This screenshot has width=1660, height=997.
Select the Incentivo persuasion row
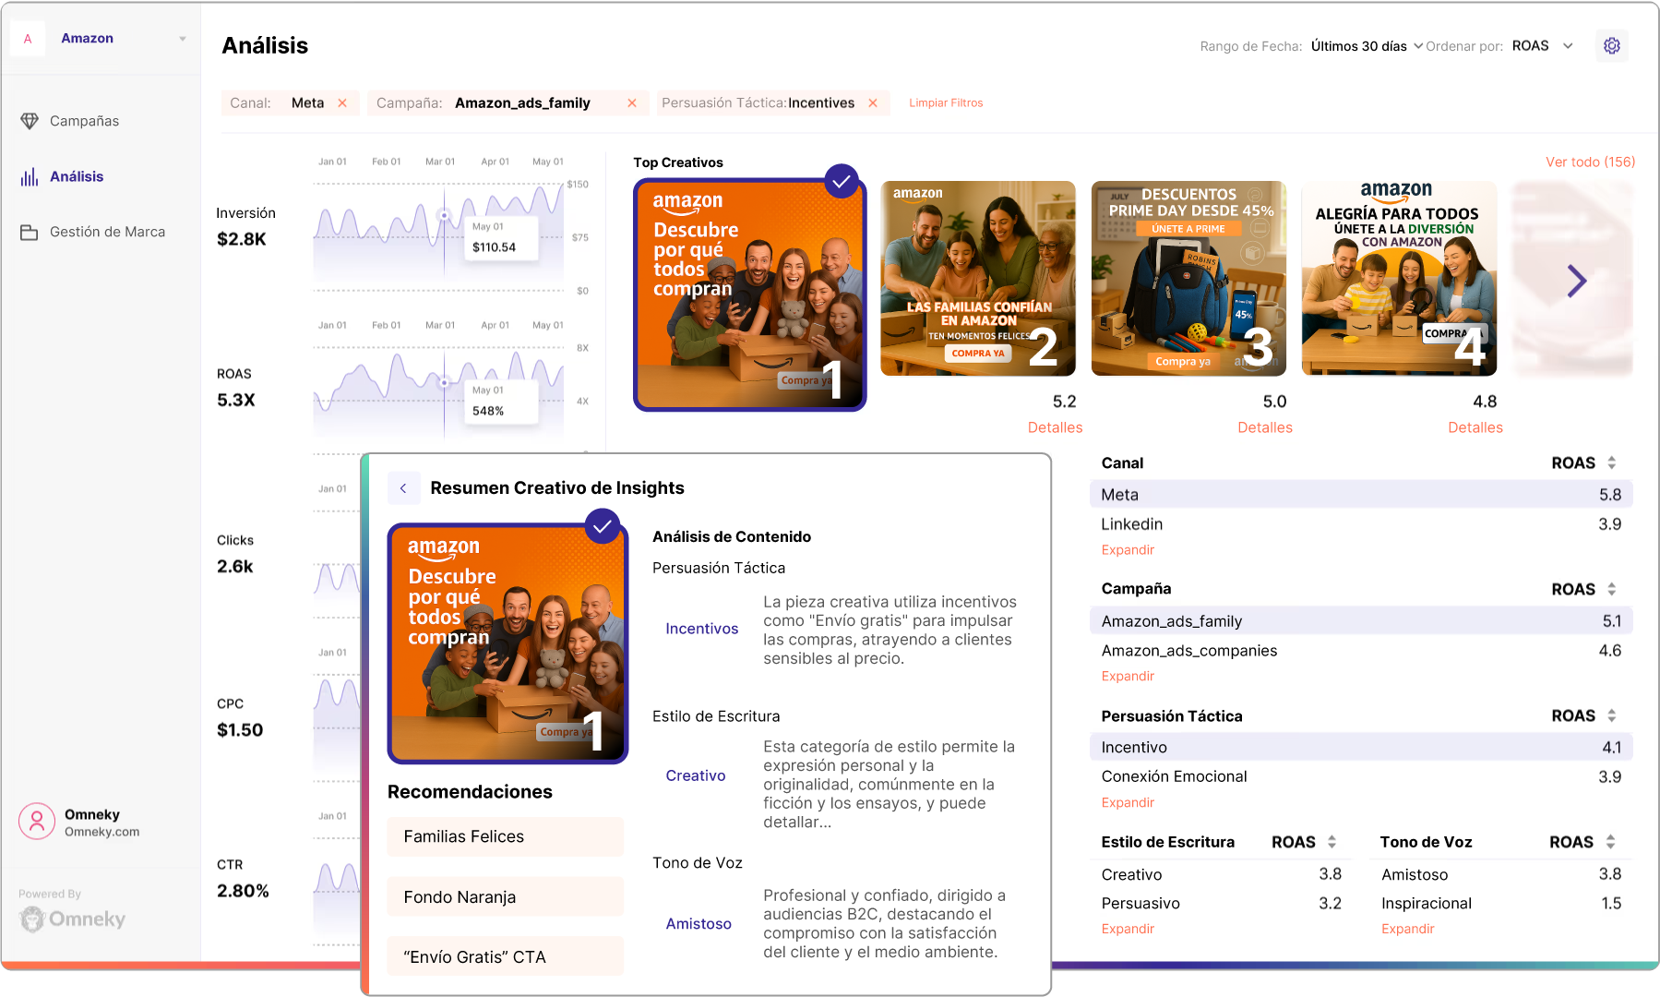coord(1361,748)
